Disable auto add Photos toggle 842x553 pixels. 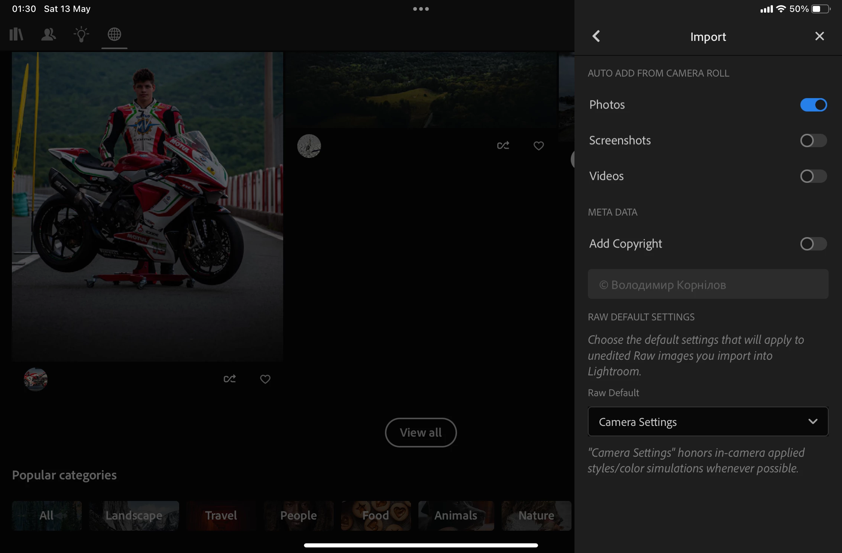pyautogui.click(x=813, y=105)
